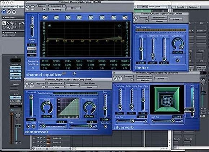
Task: Click the Compressor Threshold slider handle
Action: [31, 97]
